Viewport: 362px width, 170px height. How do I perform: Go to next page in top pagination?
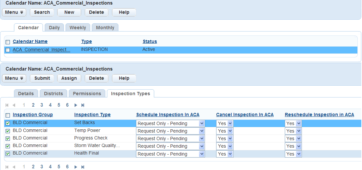(76, 105)
